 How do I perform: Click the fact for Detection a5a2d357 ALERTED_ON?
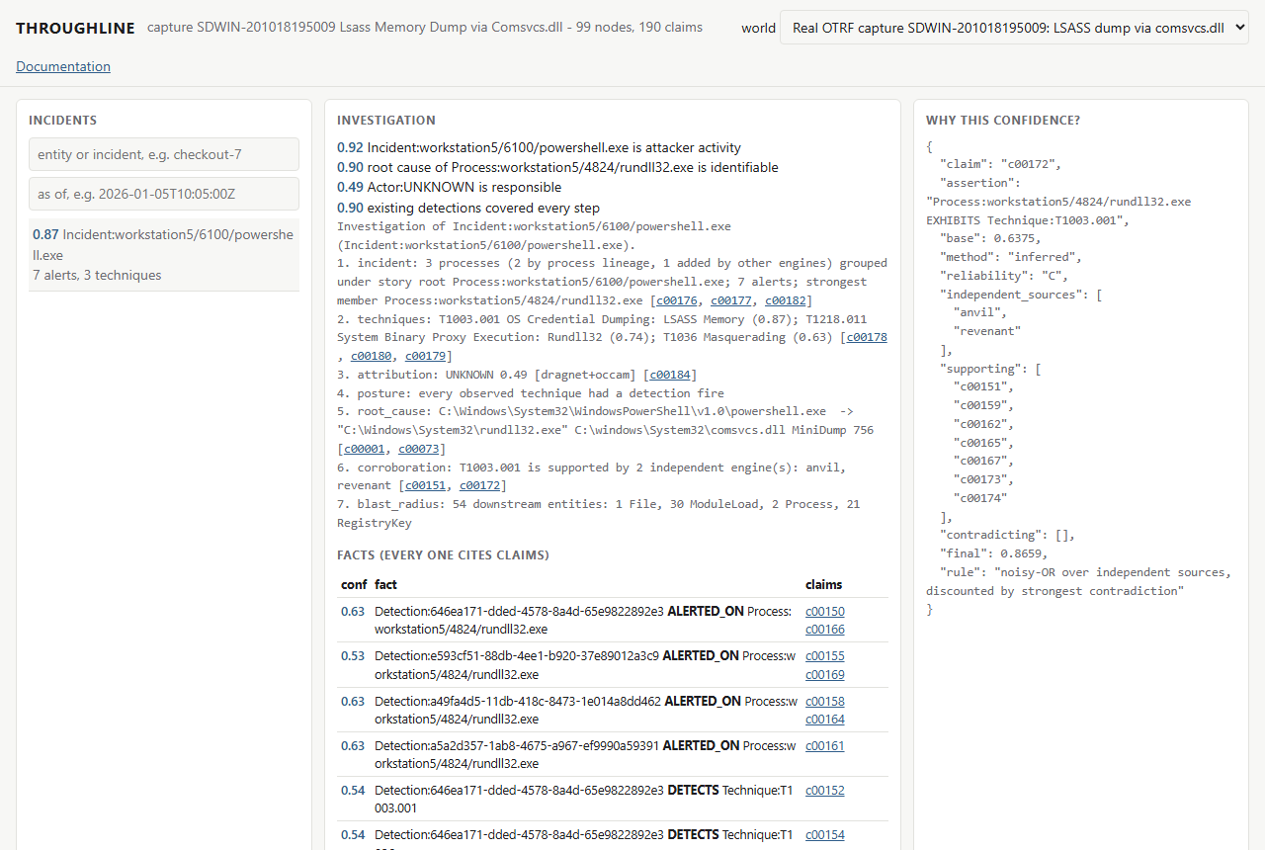click(585, 754)
